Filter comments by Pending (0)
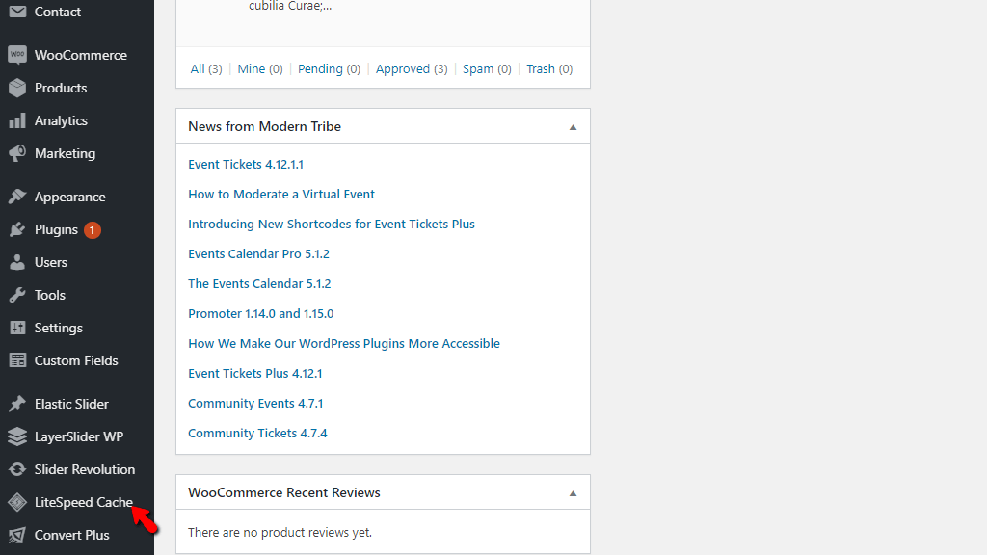This screenshot has width=987, height=555. (x=329, y=68)
